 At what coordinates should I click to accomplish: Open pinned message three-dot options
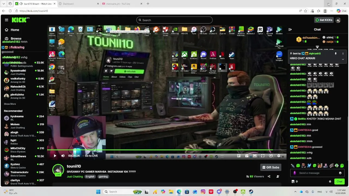[x=343, y=54]
